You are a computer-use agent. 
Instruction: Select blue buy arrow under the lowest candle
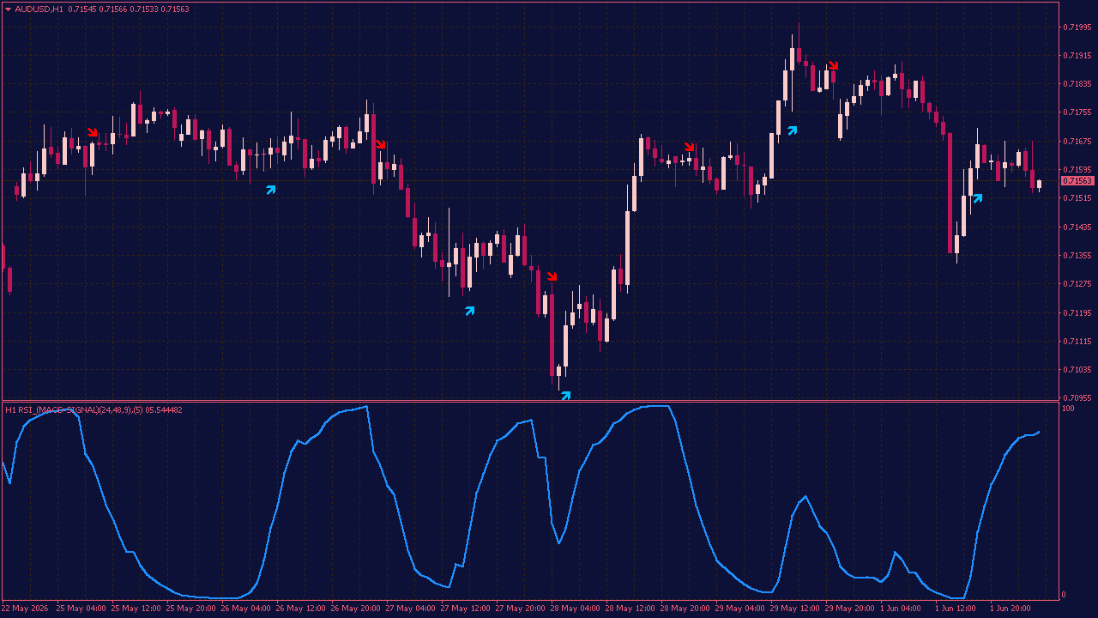[x=565, y=396]
